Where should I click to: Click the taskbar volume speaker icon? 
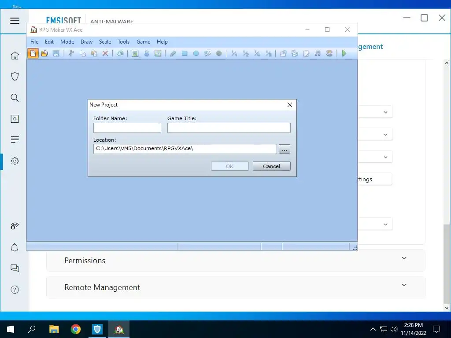coord(394,329)
